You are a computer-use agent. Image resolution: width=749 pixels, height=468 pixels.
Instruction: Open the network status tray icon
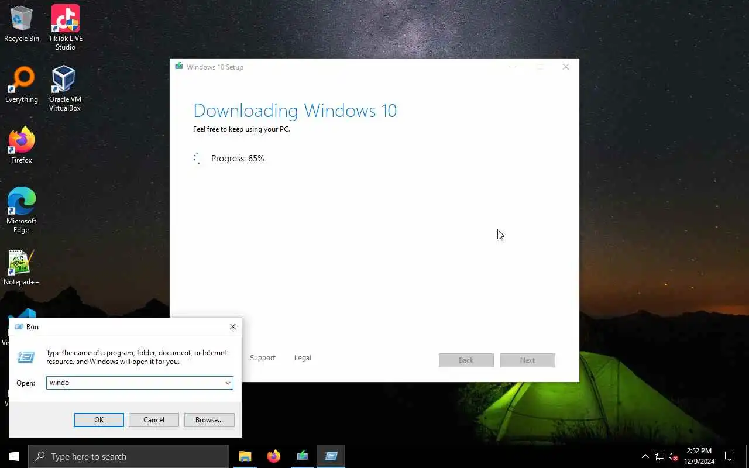pyautogui.click(x=659, y=456)
